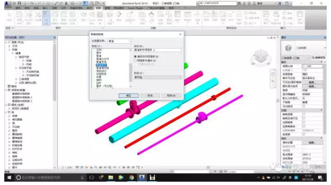The image size is (331, 185).
Task: Click the Save icon in quick access toolbar
Action: click(x=20, y=3)
